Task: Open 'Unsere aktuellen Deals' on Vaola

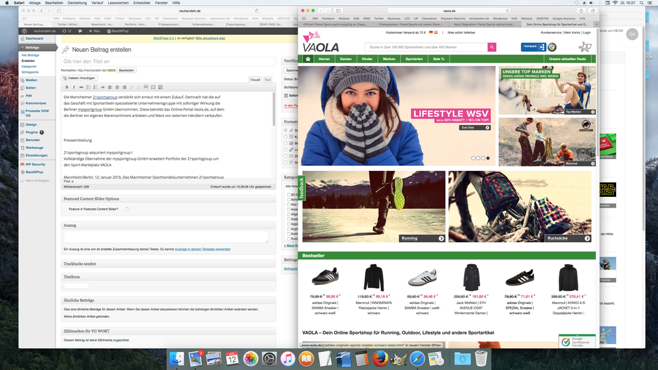Action: point(567,59)
